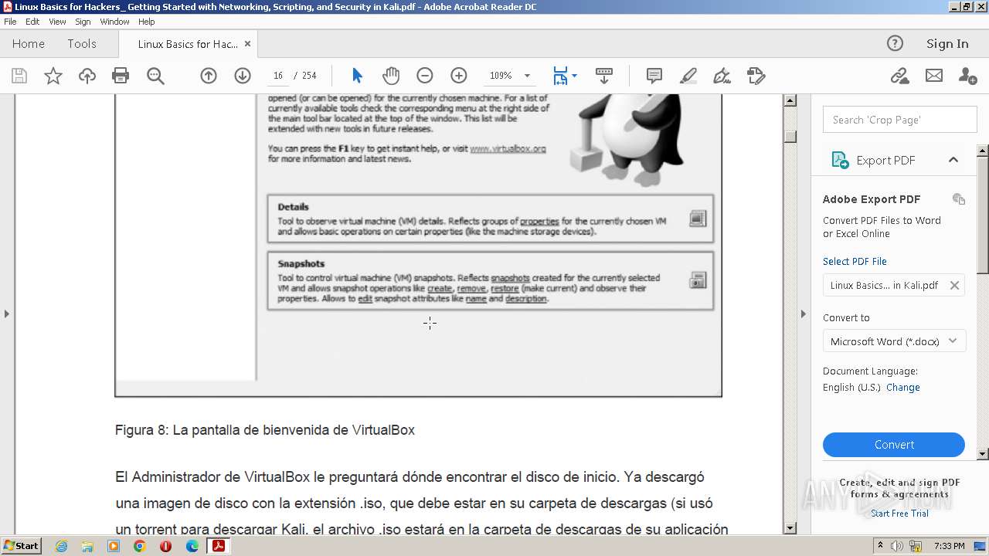Click the share with others person icon
989x556 pixels.
(967, 76)
